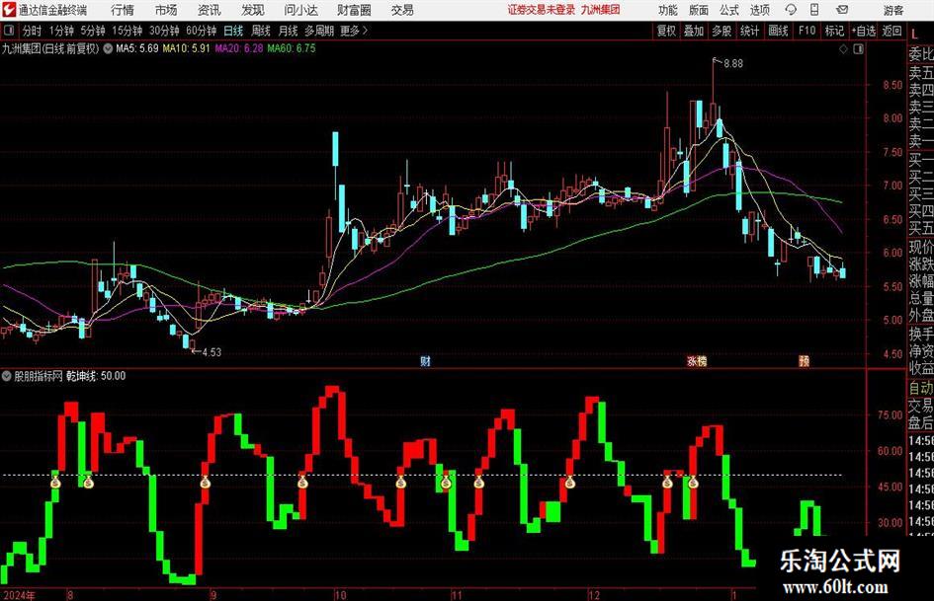Click the 九洲集团(日线 前复权) chart title

coord(50,48)
